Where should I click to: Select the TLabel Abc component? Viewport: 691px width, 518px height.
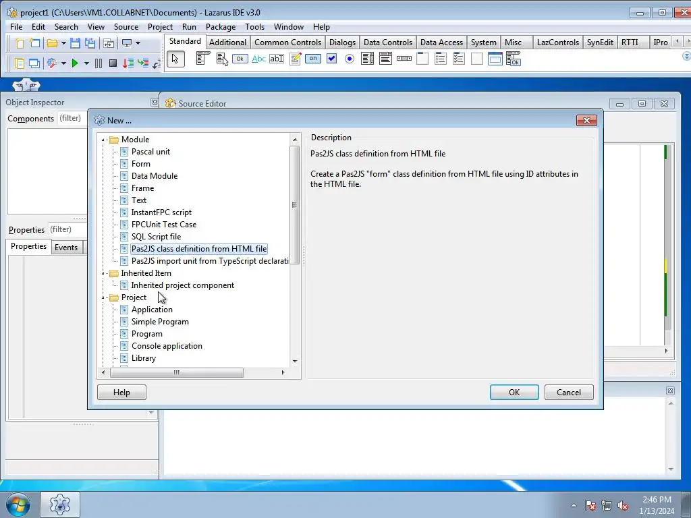click(x=258, y=59)
